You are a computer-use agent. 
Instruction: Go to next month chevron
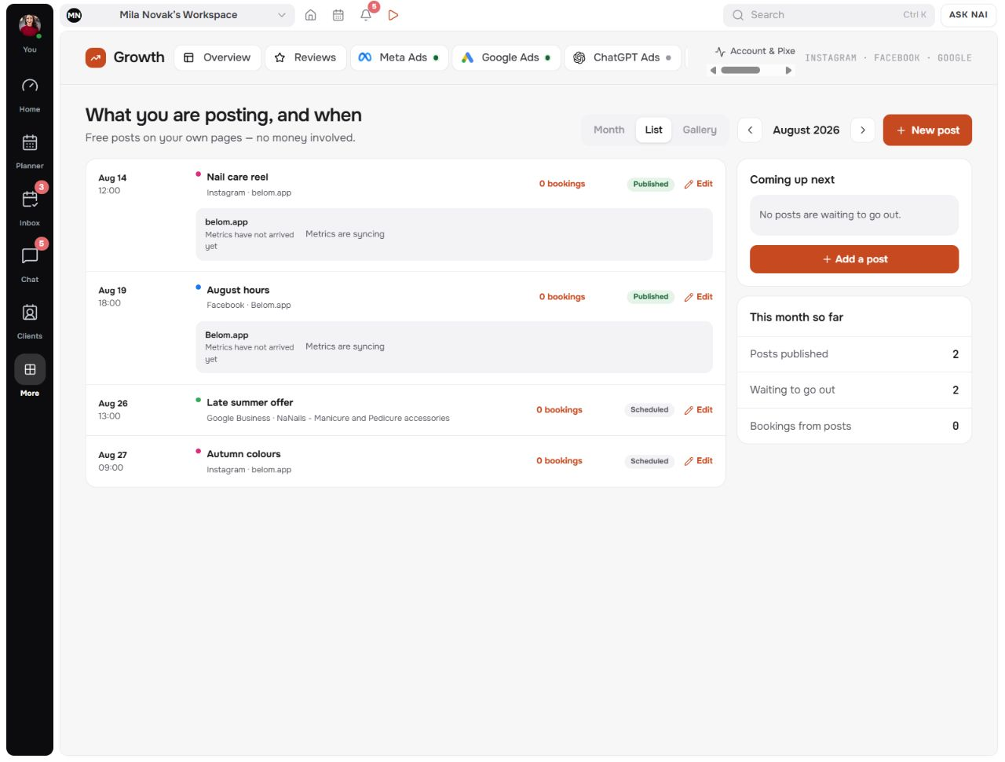coord(863,130)
